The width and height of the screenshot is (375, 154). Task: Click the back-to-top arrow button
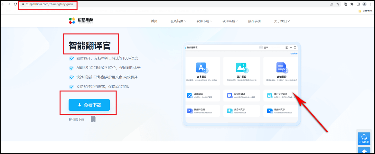[364, 151]
